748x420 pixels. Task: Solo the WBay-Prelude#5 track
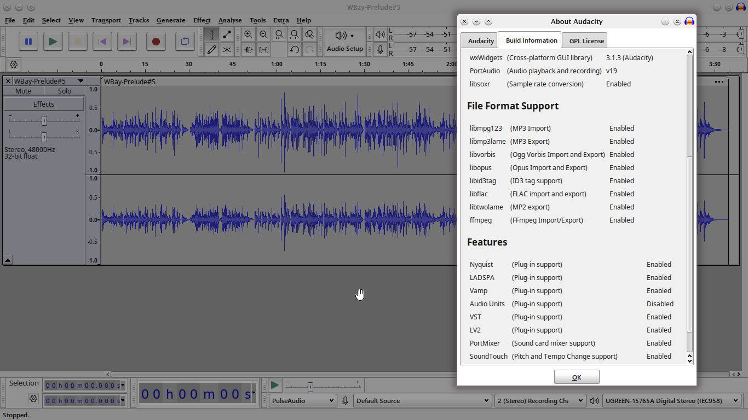pyautogui.click(x=65, y=91)
